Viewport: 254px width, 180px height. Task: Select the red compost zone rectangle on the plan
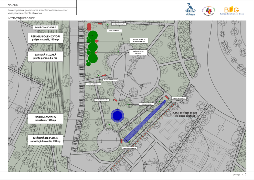pos(89,27)
